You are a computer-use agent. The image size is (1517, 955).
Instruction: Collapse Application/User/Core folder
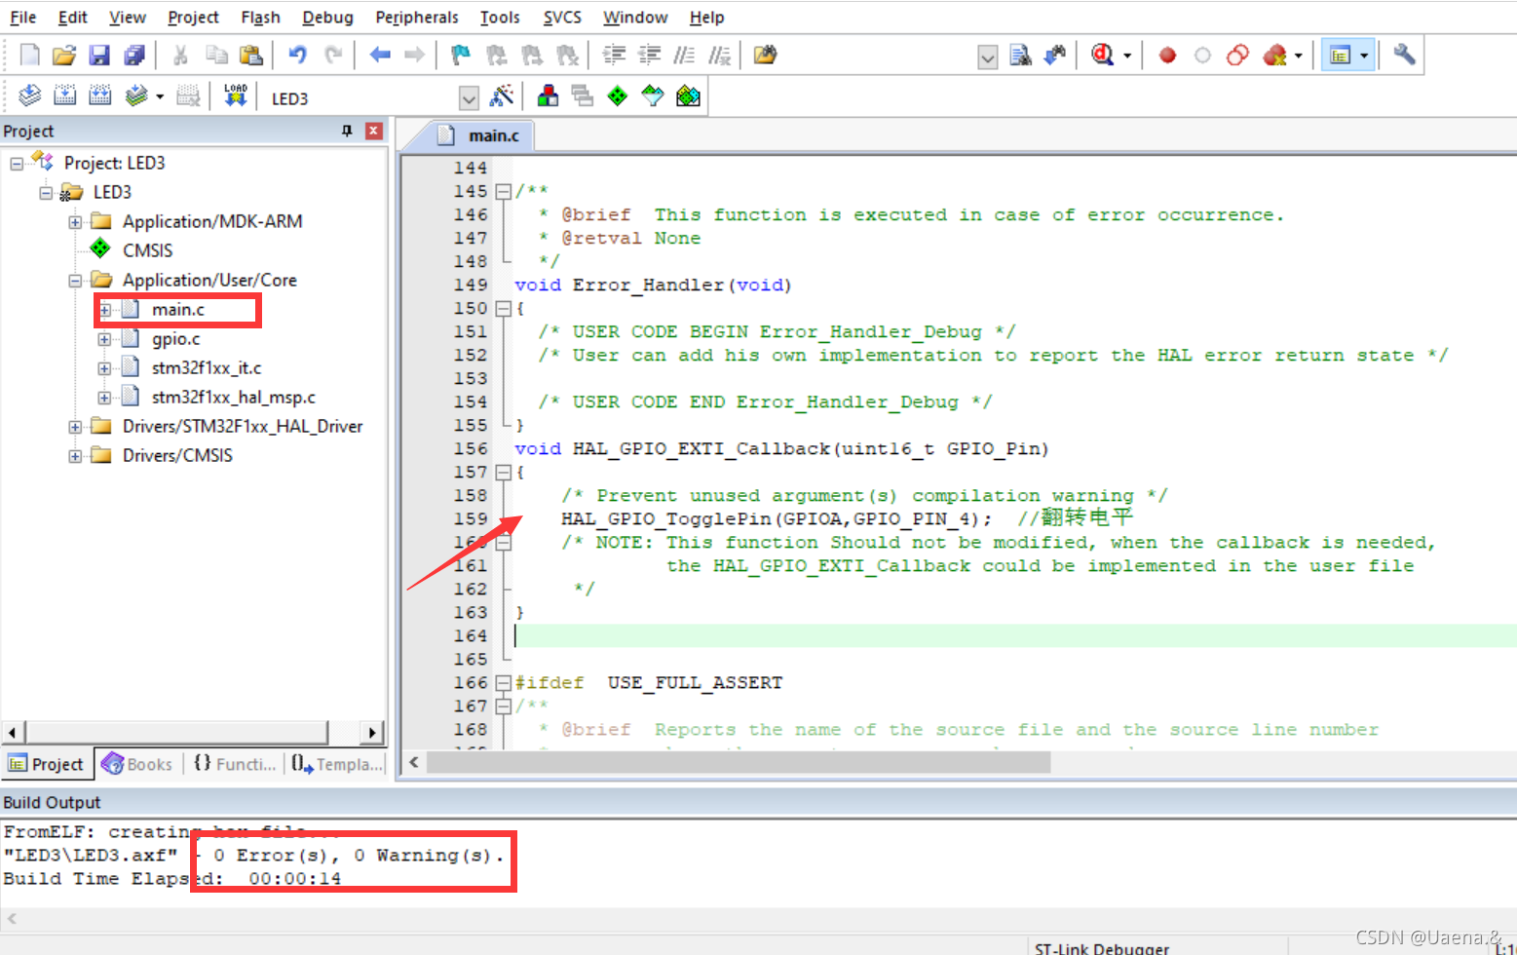coord(75,281)
